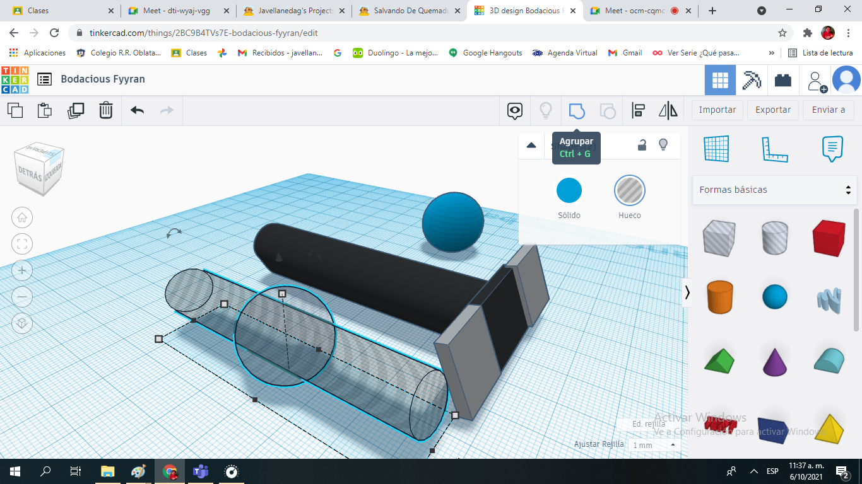The image size is (862, 484).
Task: Collapse the shapes panel chevron
Action: [x=687, y=292]
